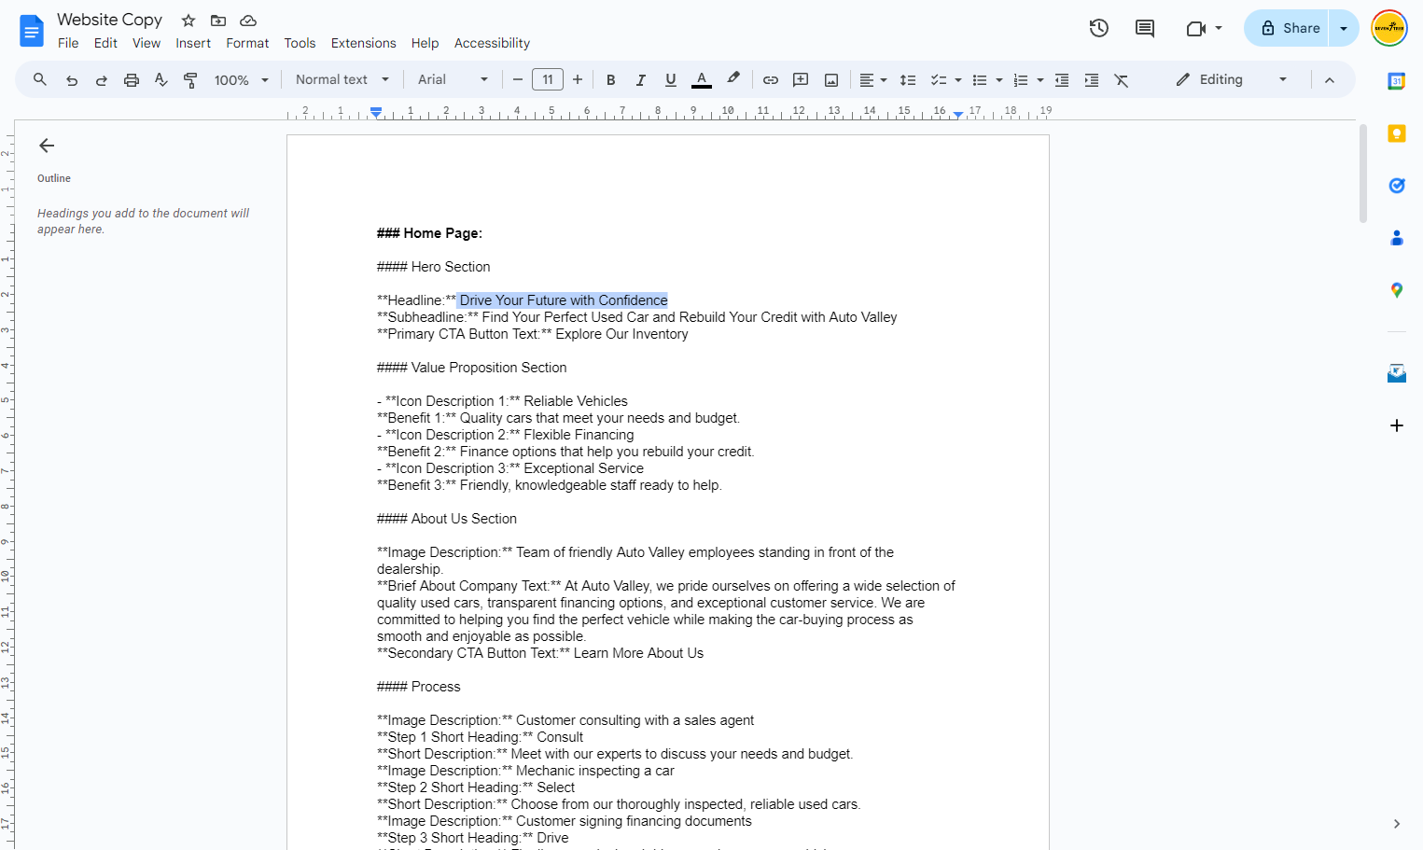The width and height of the screenshot is (1423, 850).
Task: Open the Editing mode dropdown
Action: 1232,80
